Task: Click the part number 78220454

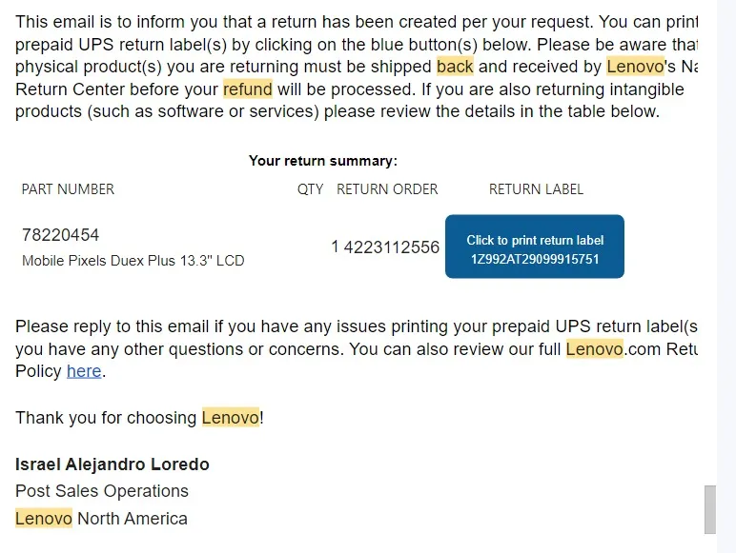Action: (61, 235)
